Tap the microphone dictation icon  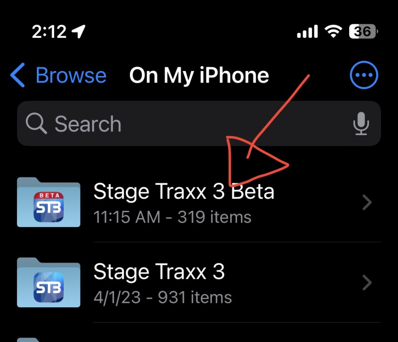pos(361,124)
